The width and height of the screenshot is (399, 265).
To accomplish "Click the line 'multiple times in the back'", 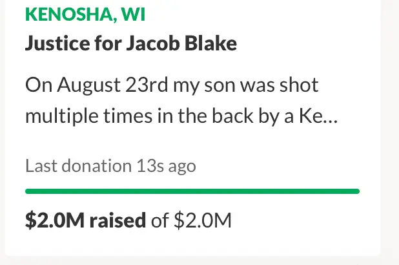I will (174, 117).
